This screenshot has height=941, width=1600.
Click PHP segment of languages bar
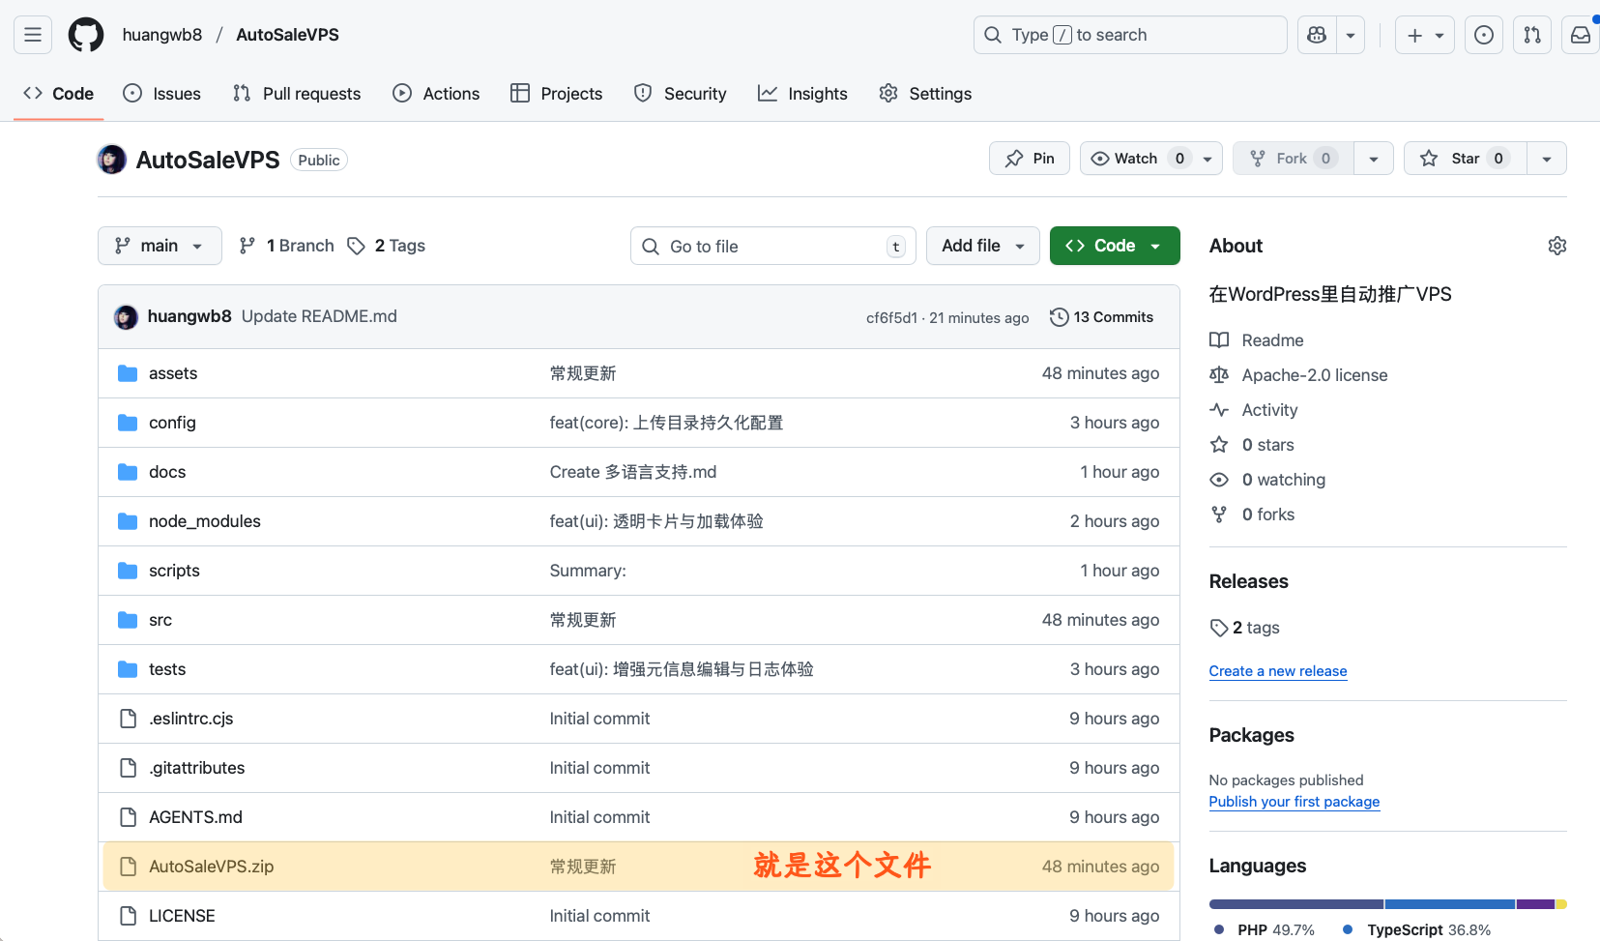pos(1295,904)
